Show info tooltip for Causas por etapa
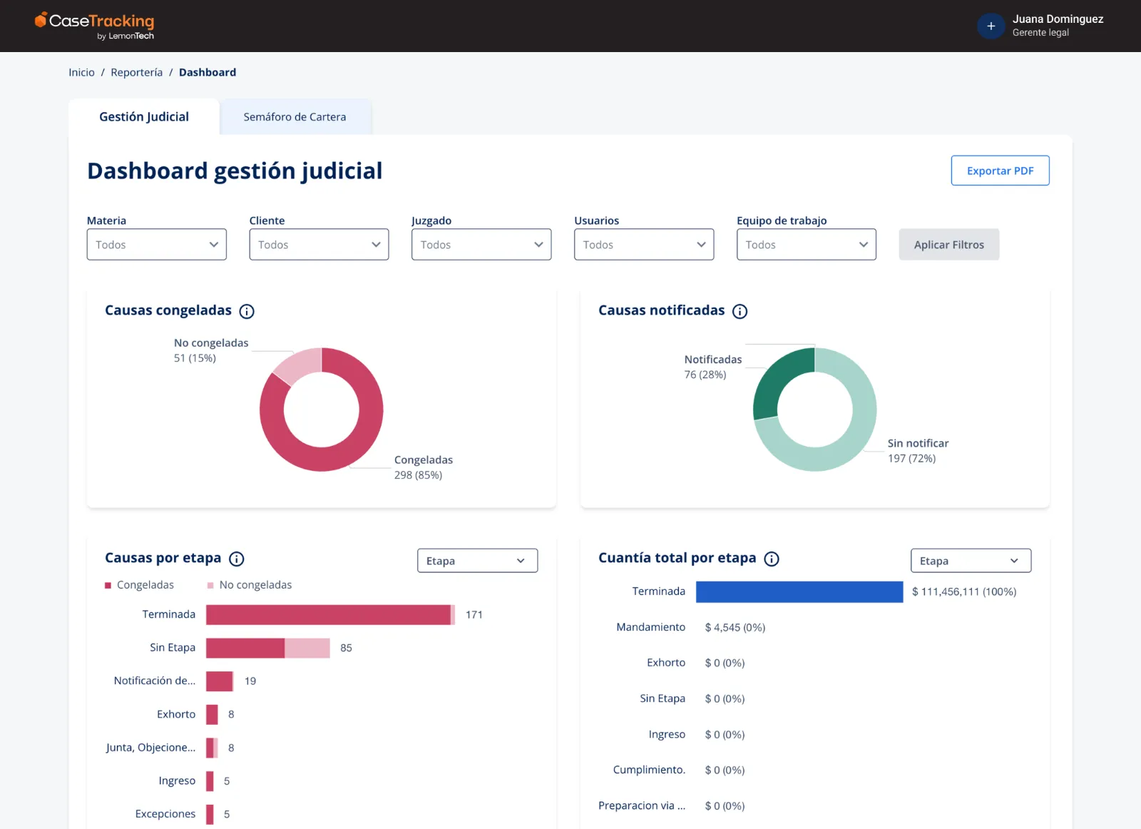The image size is (1141, 829). (x=237, y=559)
